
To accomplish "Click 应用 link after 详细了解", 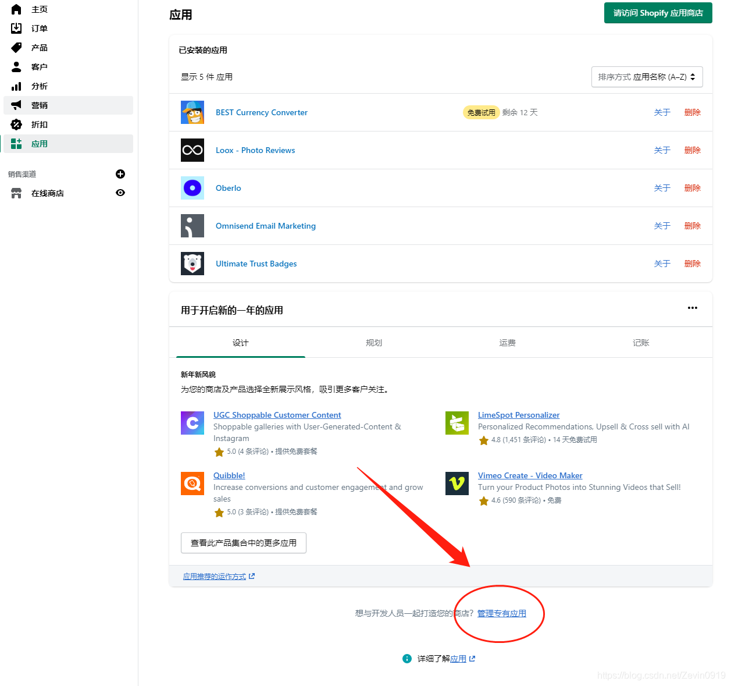I will click(458, 659).
